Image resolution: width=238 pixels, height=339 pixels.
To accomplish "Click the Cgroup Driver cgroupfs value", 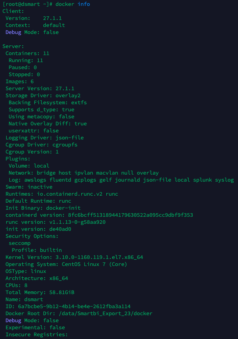I will coord(65,145).
